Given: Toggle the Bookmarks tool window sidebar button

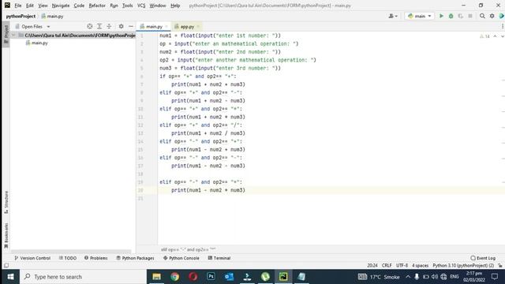Looking at the screenshot, I should [x=6, y=236].
